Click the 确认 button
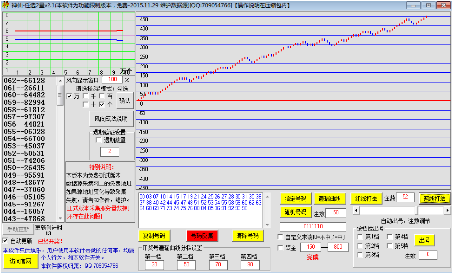 [x=125, y=100]
